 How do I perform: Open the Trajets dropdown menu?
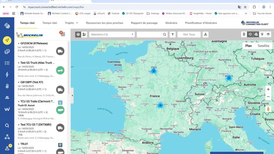tap(71, 23)
